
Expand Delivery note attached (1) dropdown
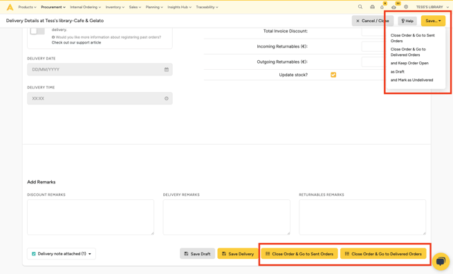pyautogui.click(x=62, y=254)
